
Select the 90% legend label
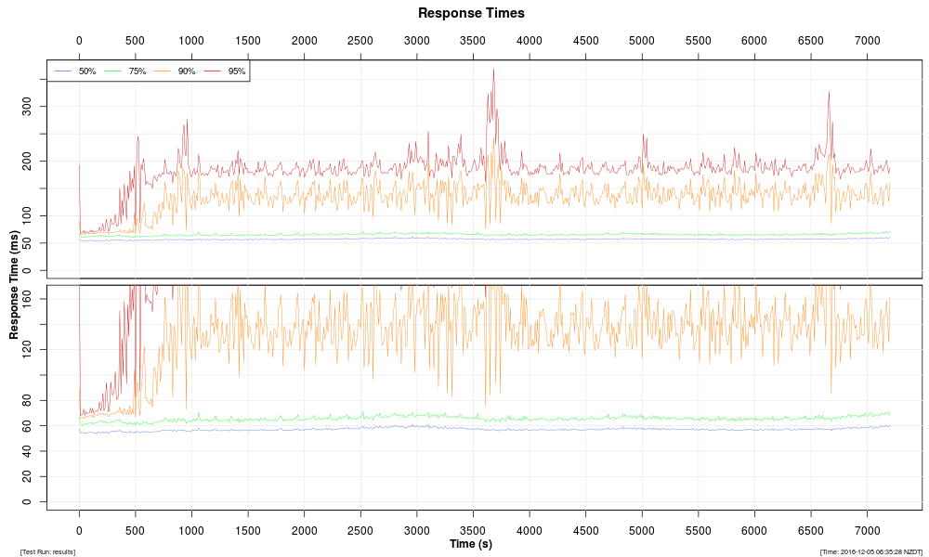(186, 71)
